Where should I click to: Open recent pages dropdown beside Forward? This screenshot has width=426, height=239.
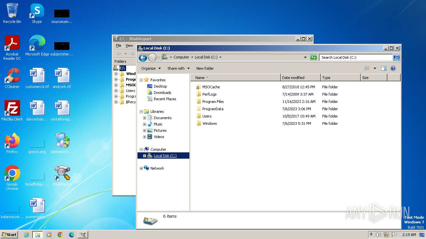158,58
